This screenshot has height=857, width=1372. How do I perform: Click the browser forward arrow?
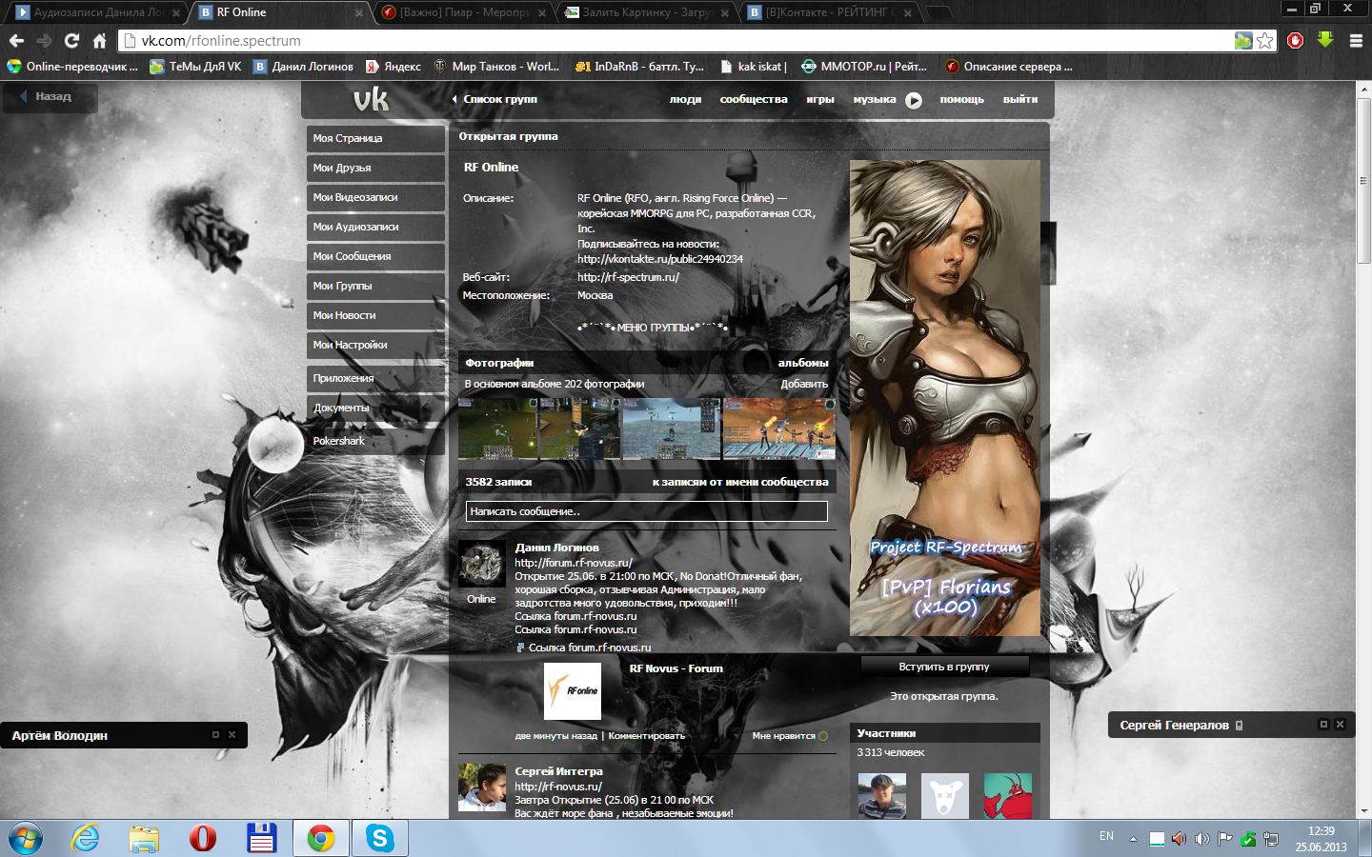[44, 41]
